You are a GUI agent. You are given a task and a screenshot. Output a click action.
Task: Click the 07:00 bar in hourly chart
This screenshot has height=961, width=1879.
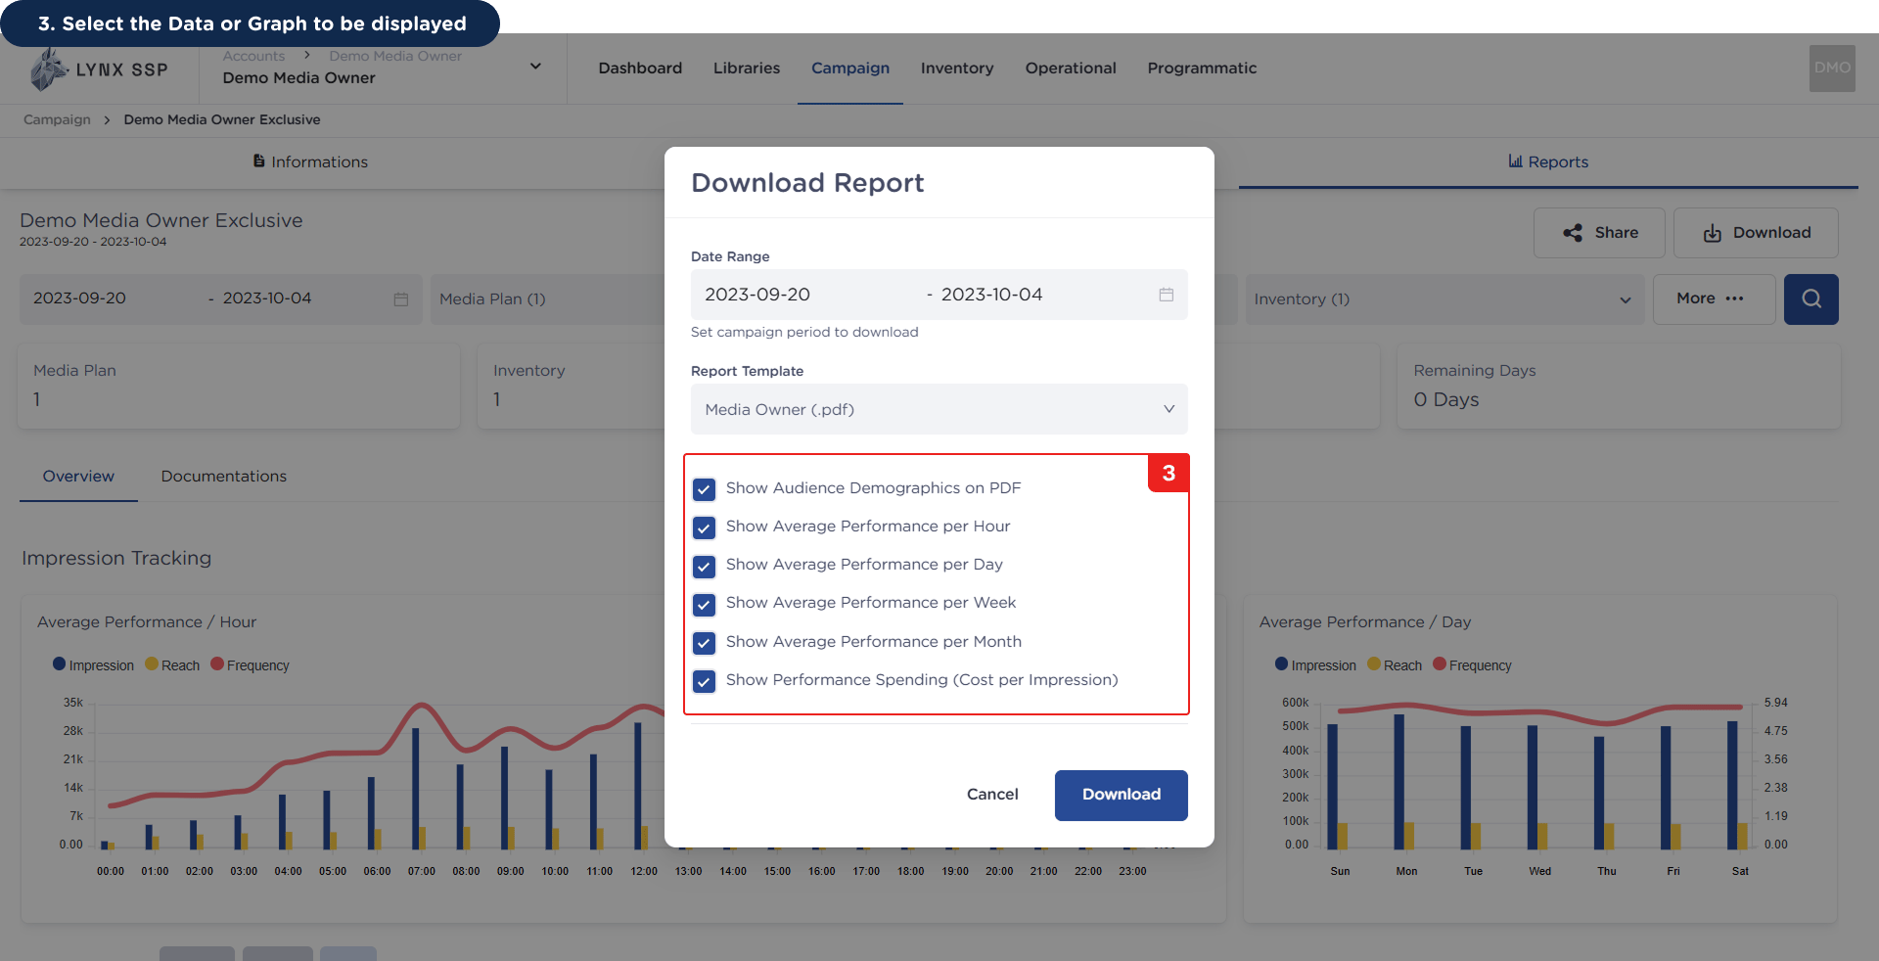(x=416, y=788)
